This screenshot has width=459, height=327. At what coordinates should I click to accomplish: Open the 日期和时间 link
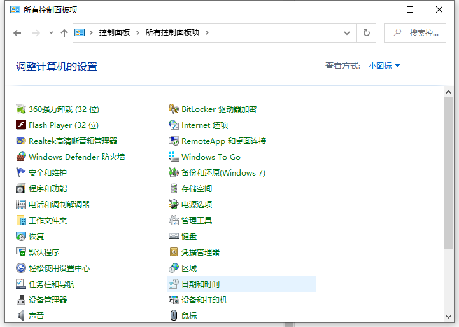(200, 284)
